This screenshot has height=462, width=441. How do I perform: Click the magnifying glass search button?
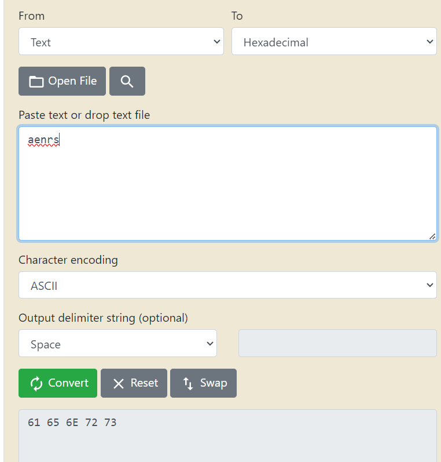click(x=127, y=81)
